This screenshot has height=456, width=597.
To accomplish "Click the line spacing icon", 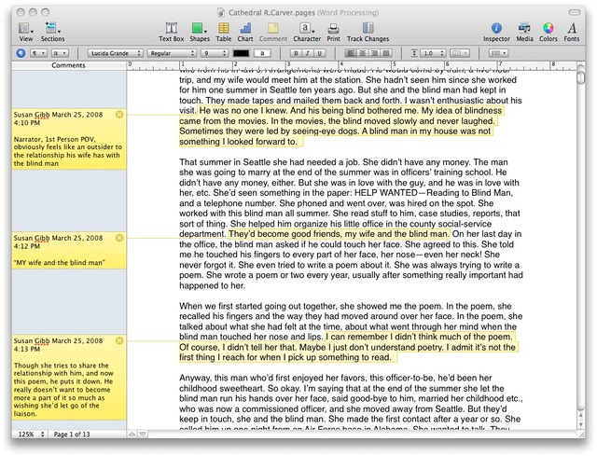I will pyautogui.click(x=414, y=53).
